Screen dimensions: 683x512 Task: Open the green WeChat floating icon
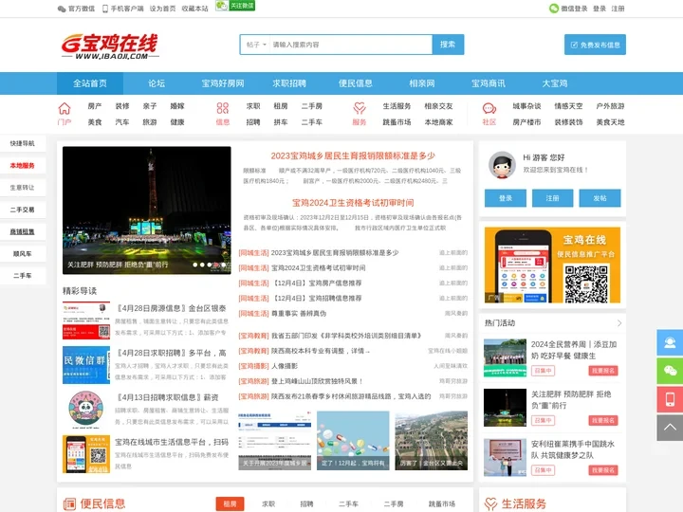(x=670, y=371)
